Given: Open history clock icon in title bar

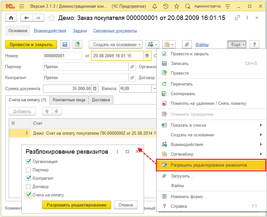Looking at the screenshot, I should (166, 6).
